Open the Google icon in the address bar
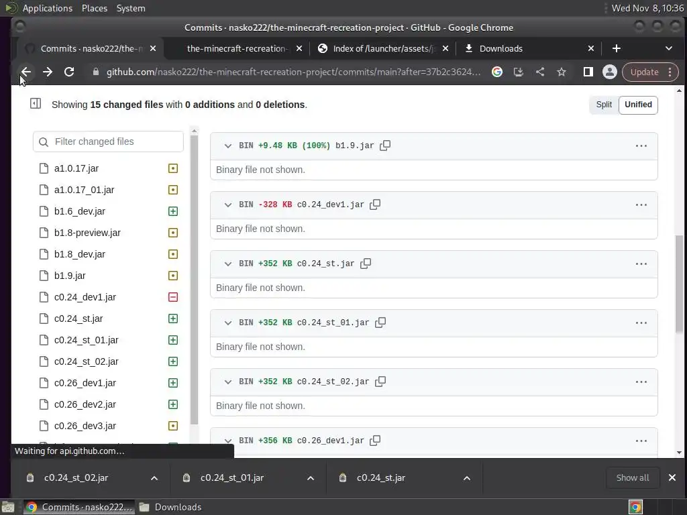Viewport: 687px width, 515px height. [497, 72]
